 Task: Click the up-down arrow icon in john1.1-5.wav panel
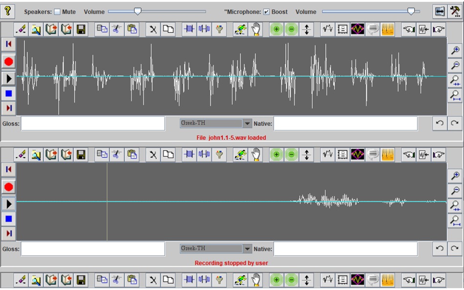[x=307, y=29]
